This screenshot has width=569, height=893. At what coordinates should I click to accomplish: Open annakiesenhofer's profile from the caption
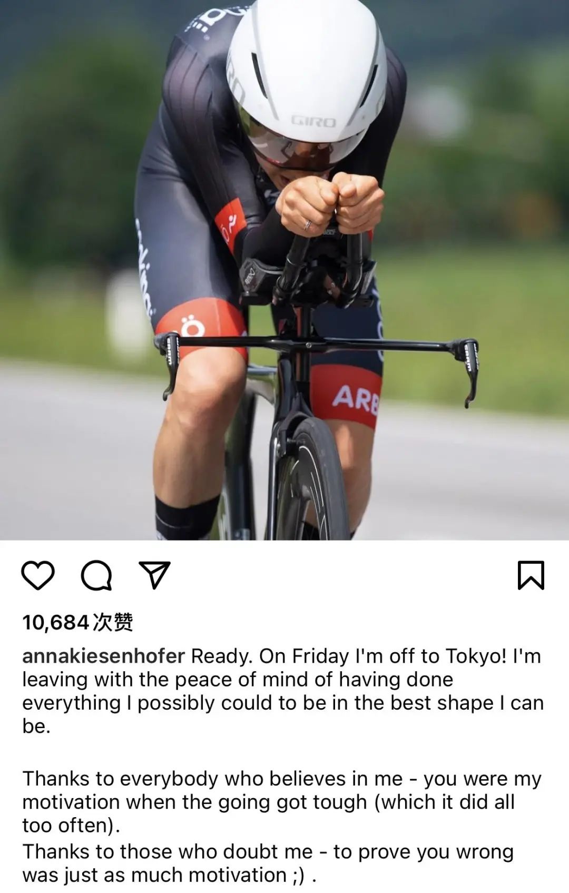[104, 656]
